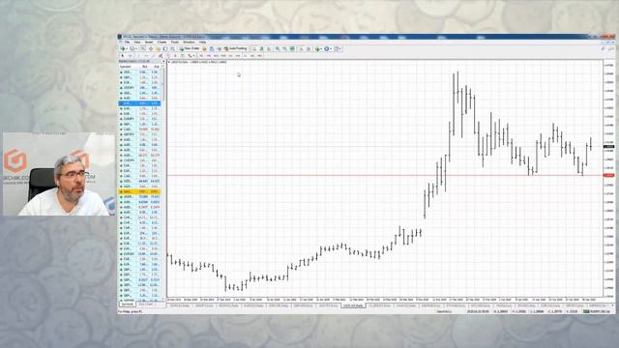Switch chart to candlesticks style
The width and height of the screenshot is (619, 348).
(x=261, y=48)
